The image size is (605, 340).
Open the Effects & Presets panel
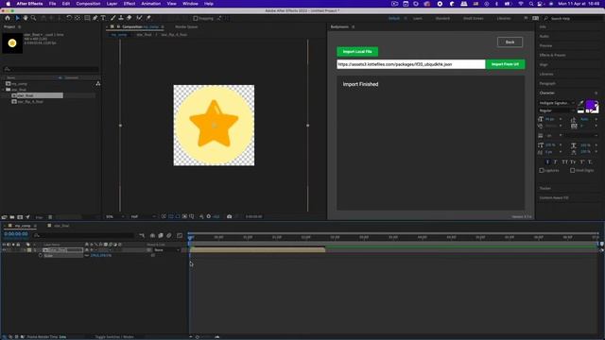click(x=552, y=55)
